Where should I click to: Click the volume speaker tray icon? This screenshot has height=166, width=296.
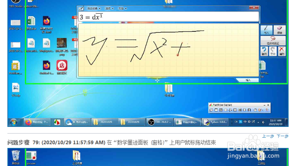(x=263, y=122)
